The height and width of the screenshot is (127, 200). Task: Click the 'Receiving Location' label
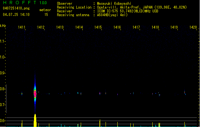pos(74,7)
